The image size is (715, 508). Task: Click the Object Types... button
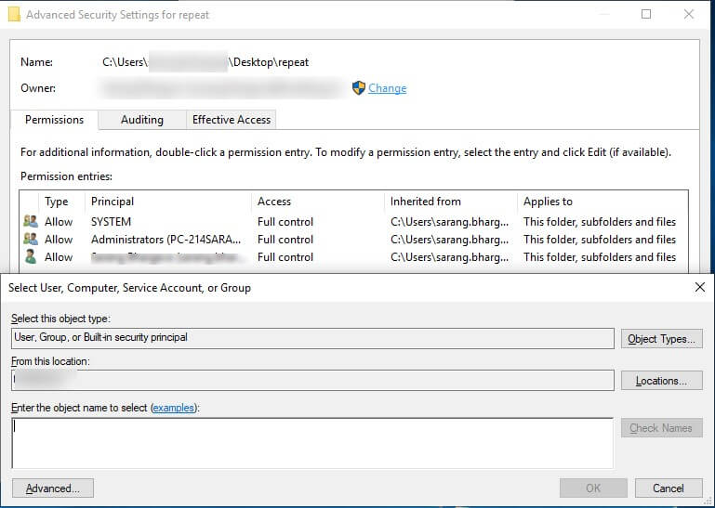click(x=661, y=339)
